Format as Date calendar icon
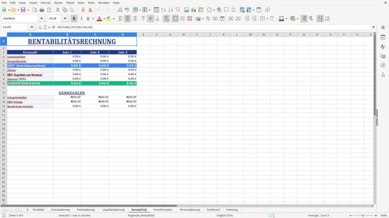The width and height of the screenshot is (389, 218). click(x=222, y=19)
